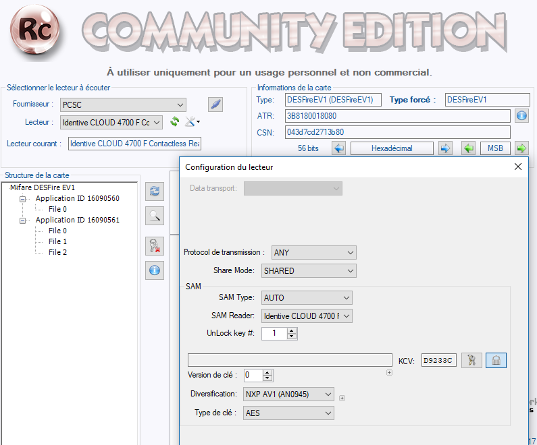Click the pen edit icon beside Fournisseur

215,105
